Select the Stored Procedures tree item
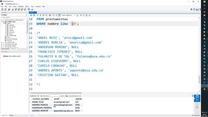This screenshot has height=117, width=208. 12,39
